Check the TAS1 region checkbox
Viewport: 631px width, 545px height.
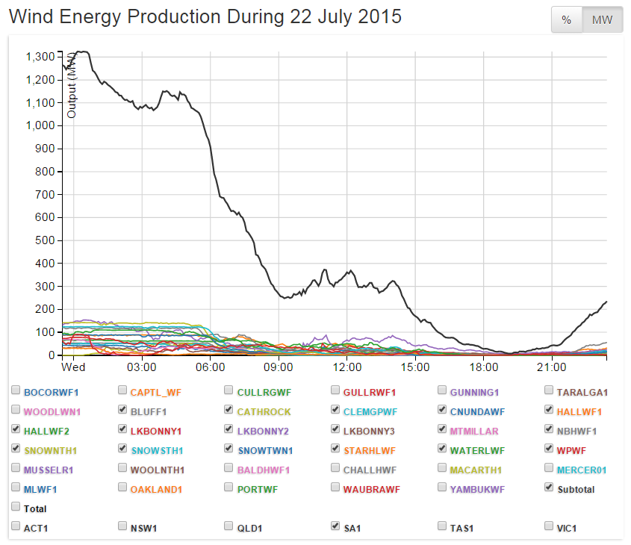click(443, 526)
